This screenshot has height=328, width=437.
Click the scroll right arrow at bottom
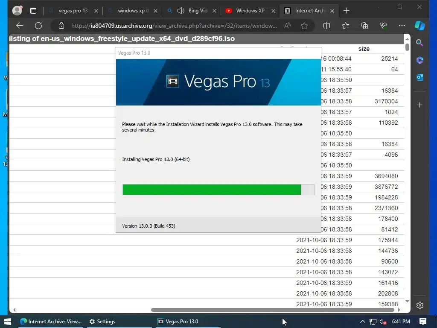tap(399, 310)
